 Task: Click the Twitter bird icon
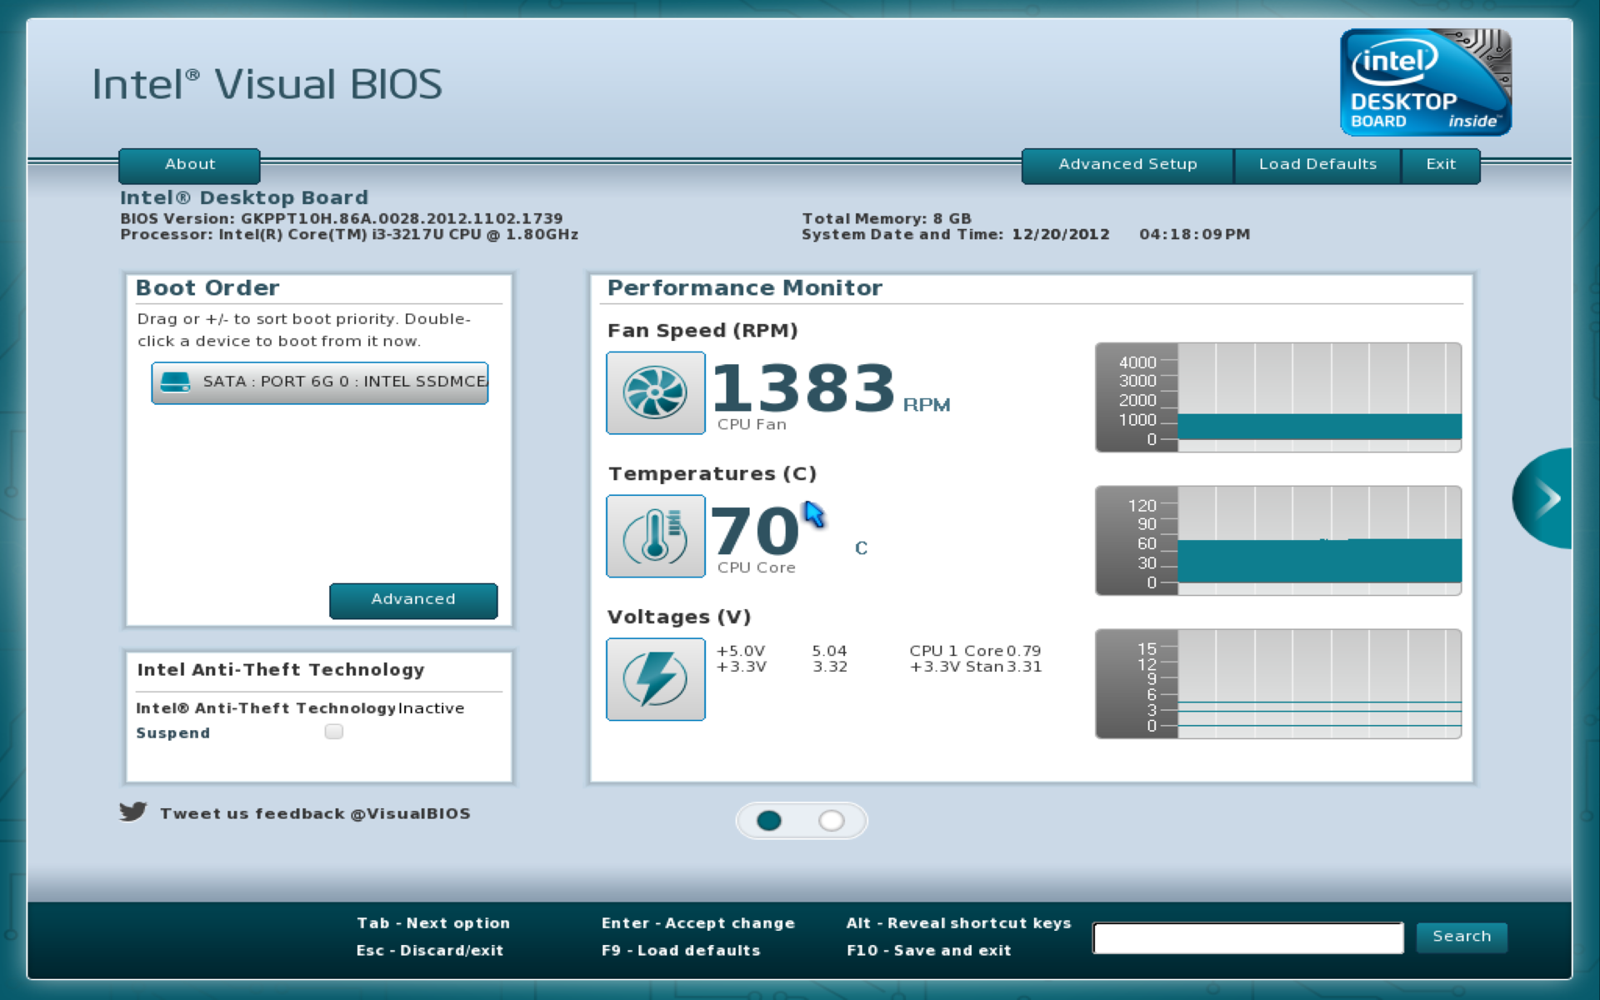pyautogui.click(x=133, y=812)
